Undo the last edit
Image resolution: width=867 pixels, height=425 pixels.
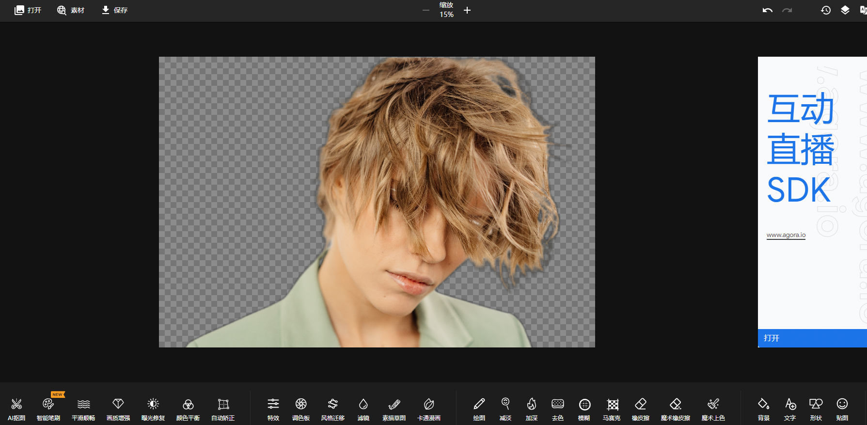click(x=767, y=10)
